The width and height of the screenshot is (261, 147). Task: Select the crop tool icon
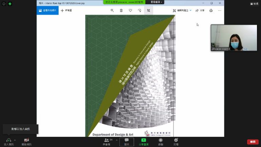[149, 11]
